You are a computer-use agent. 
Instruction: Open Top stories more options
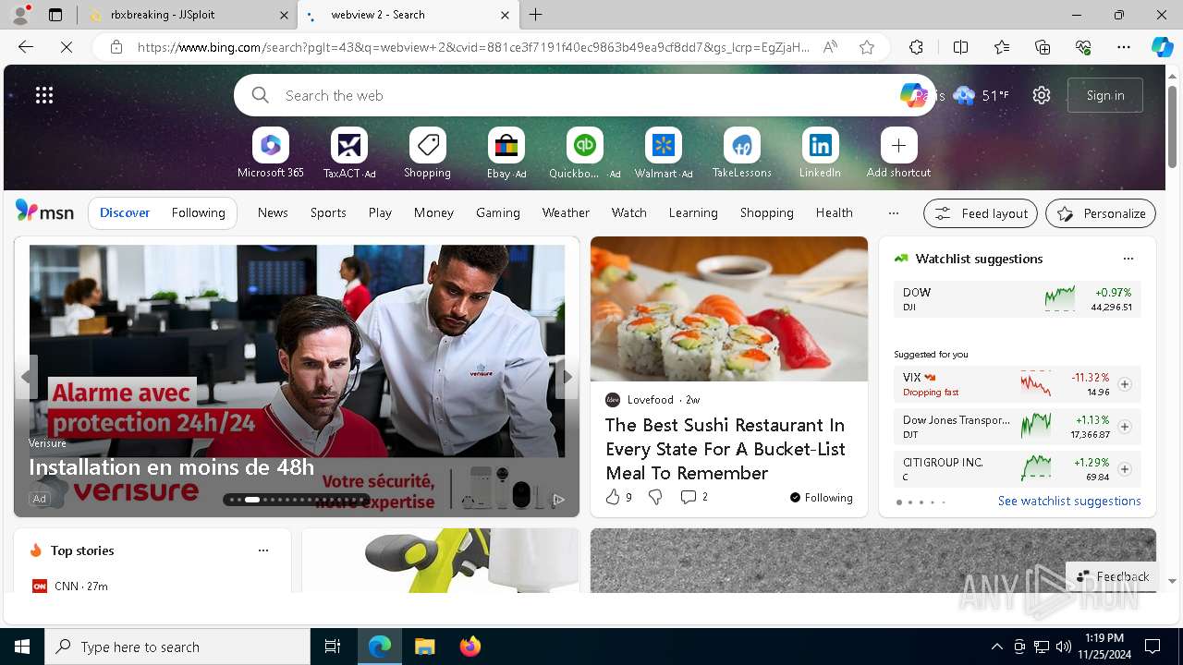[x=263, y=550]
